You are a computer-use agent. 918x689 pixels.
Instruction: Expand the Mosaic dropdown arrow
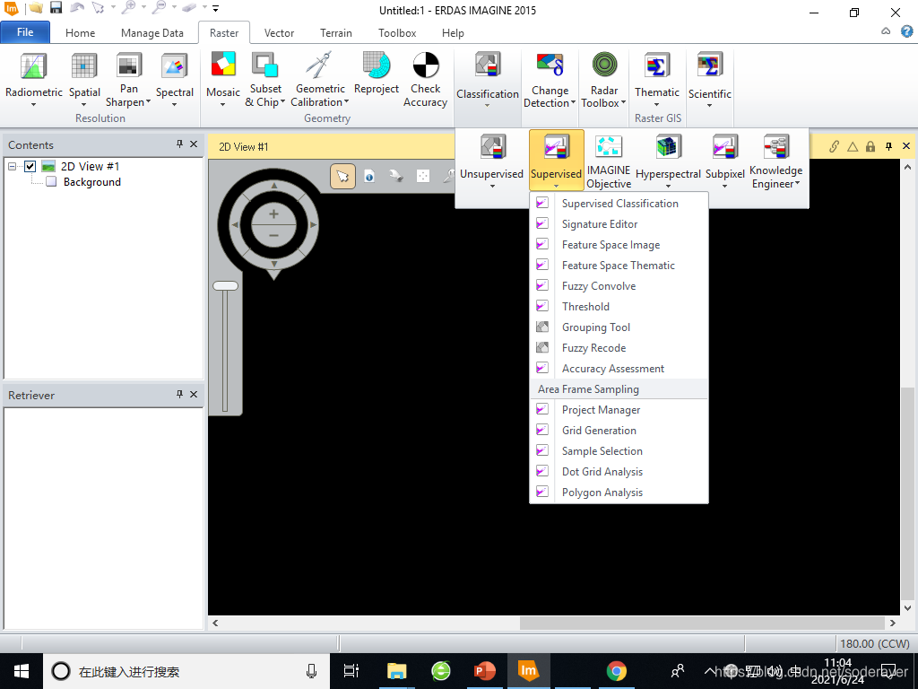click(223, 104)
